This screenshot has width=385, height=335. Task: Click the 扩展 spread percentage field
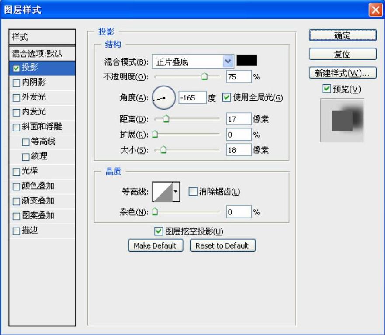[239, 134]
